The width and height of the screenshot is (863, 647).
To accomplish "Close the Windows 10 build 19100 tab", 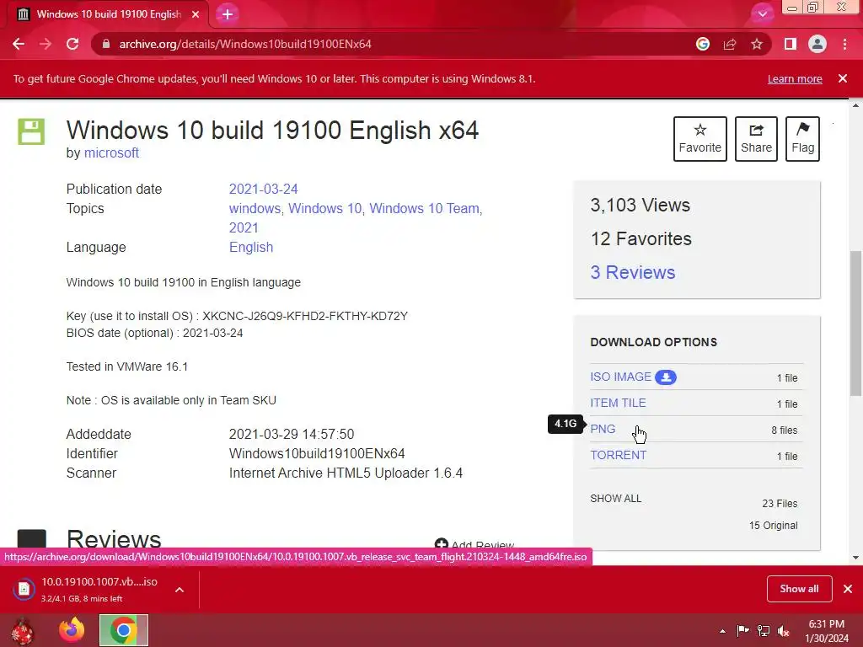I will 196,14.
